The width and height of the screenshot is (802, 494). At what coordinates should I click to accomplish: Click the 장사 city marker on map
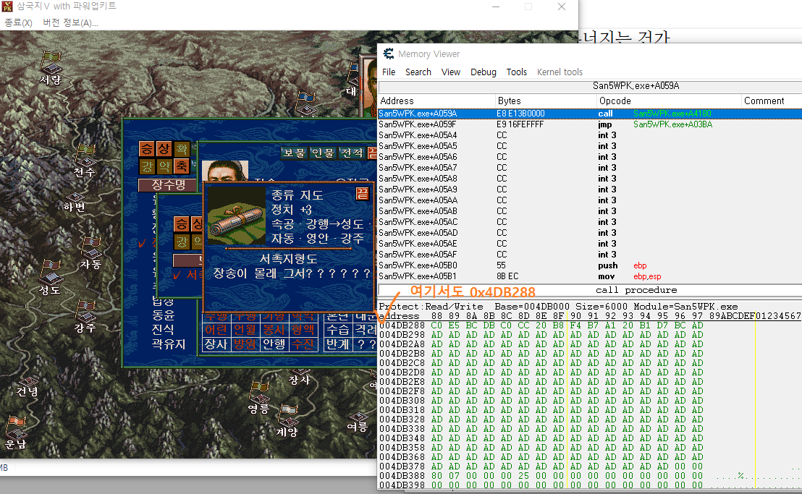(300, 372)
